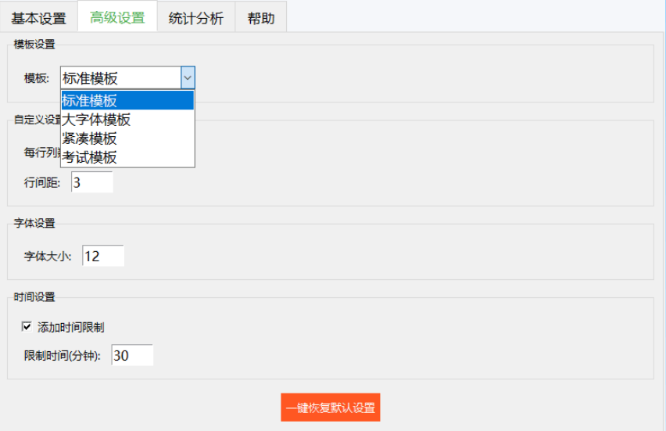Screen dimensions: 666x431
Task: Click the 限制时间(分钟) input field
Action: [131, 355]
